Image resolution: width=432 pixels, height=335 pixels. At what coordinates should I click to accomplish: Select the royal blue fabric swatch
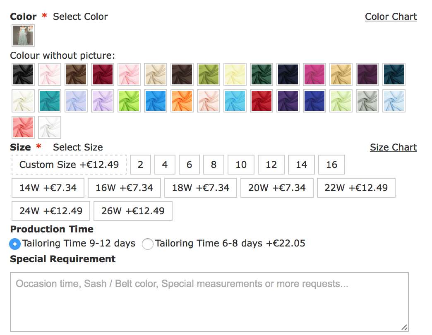314,101
